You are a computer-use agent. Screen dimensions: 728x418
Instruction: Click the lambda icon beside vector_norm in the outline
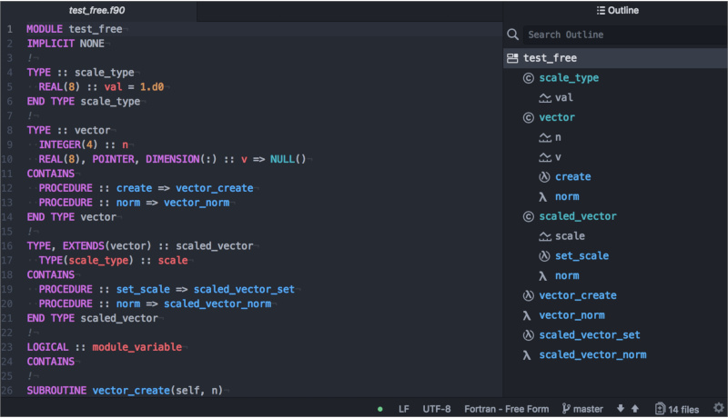527,316
